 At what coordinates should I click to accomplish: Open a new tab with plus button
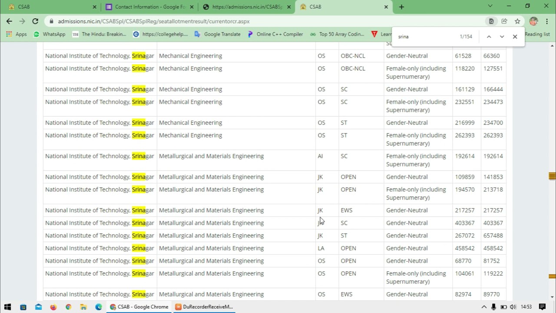pos(401,7)
